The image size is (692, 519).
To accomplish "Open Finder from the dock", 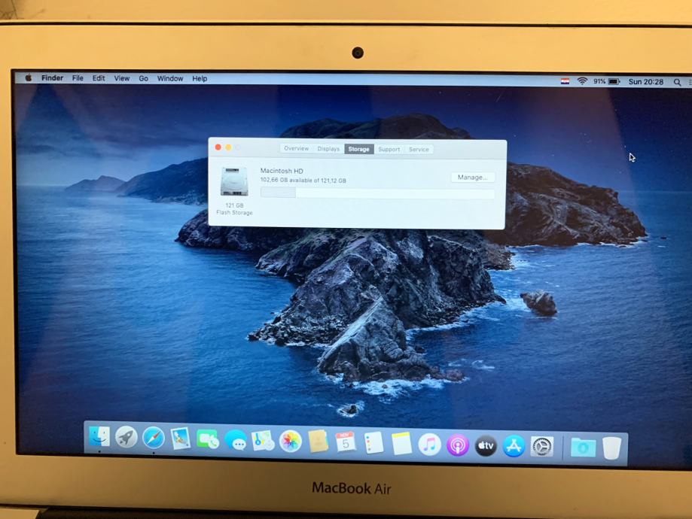I will pyautogui.click(x=99, y=436).
